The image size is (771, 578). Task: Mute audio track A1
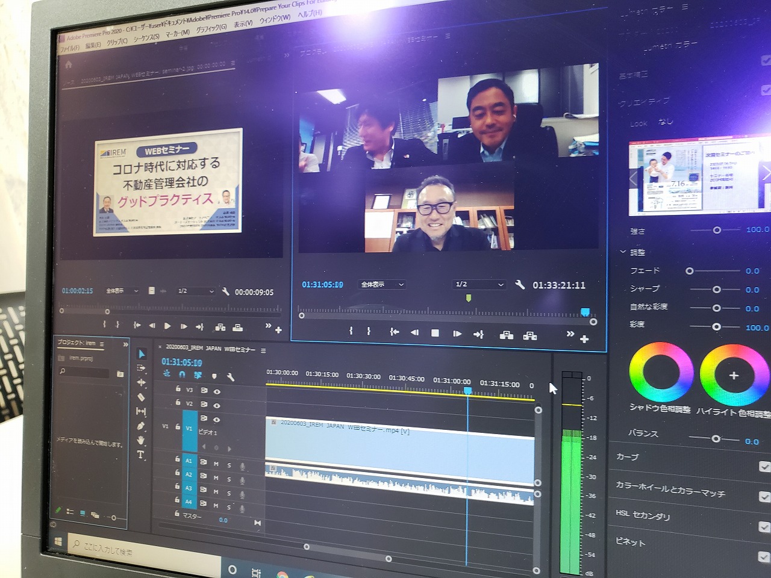coord(216,464)
